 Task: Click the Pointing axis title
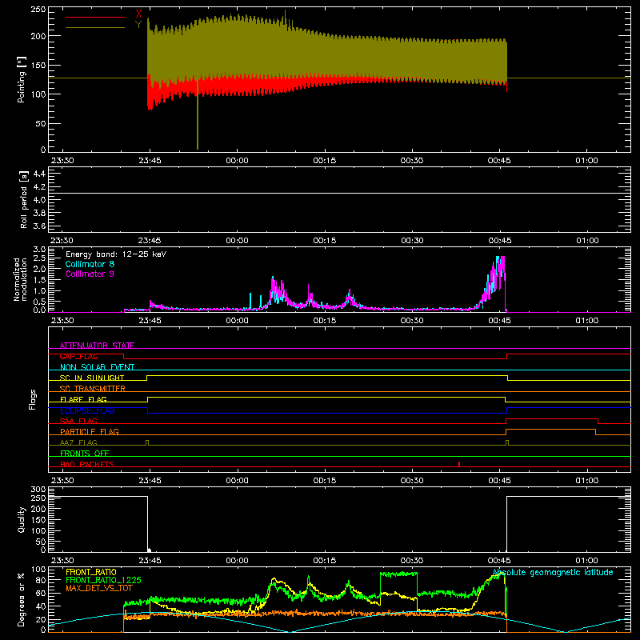[22, 79]
